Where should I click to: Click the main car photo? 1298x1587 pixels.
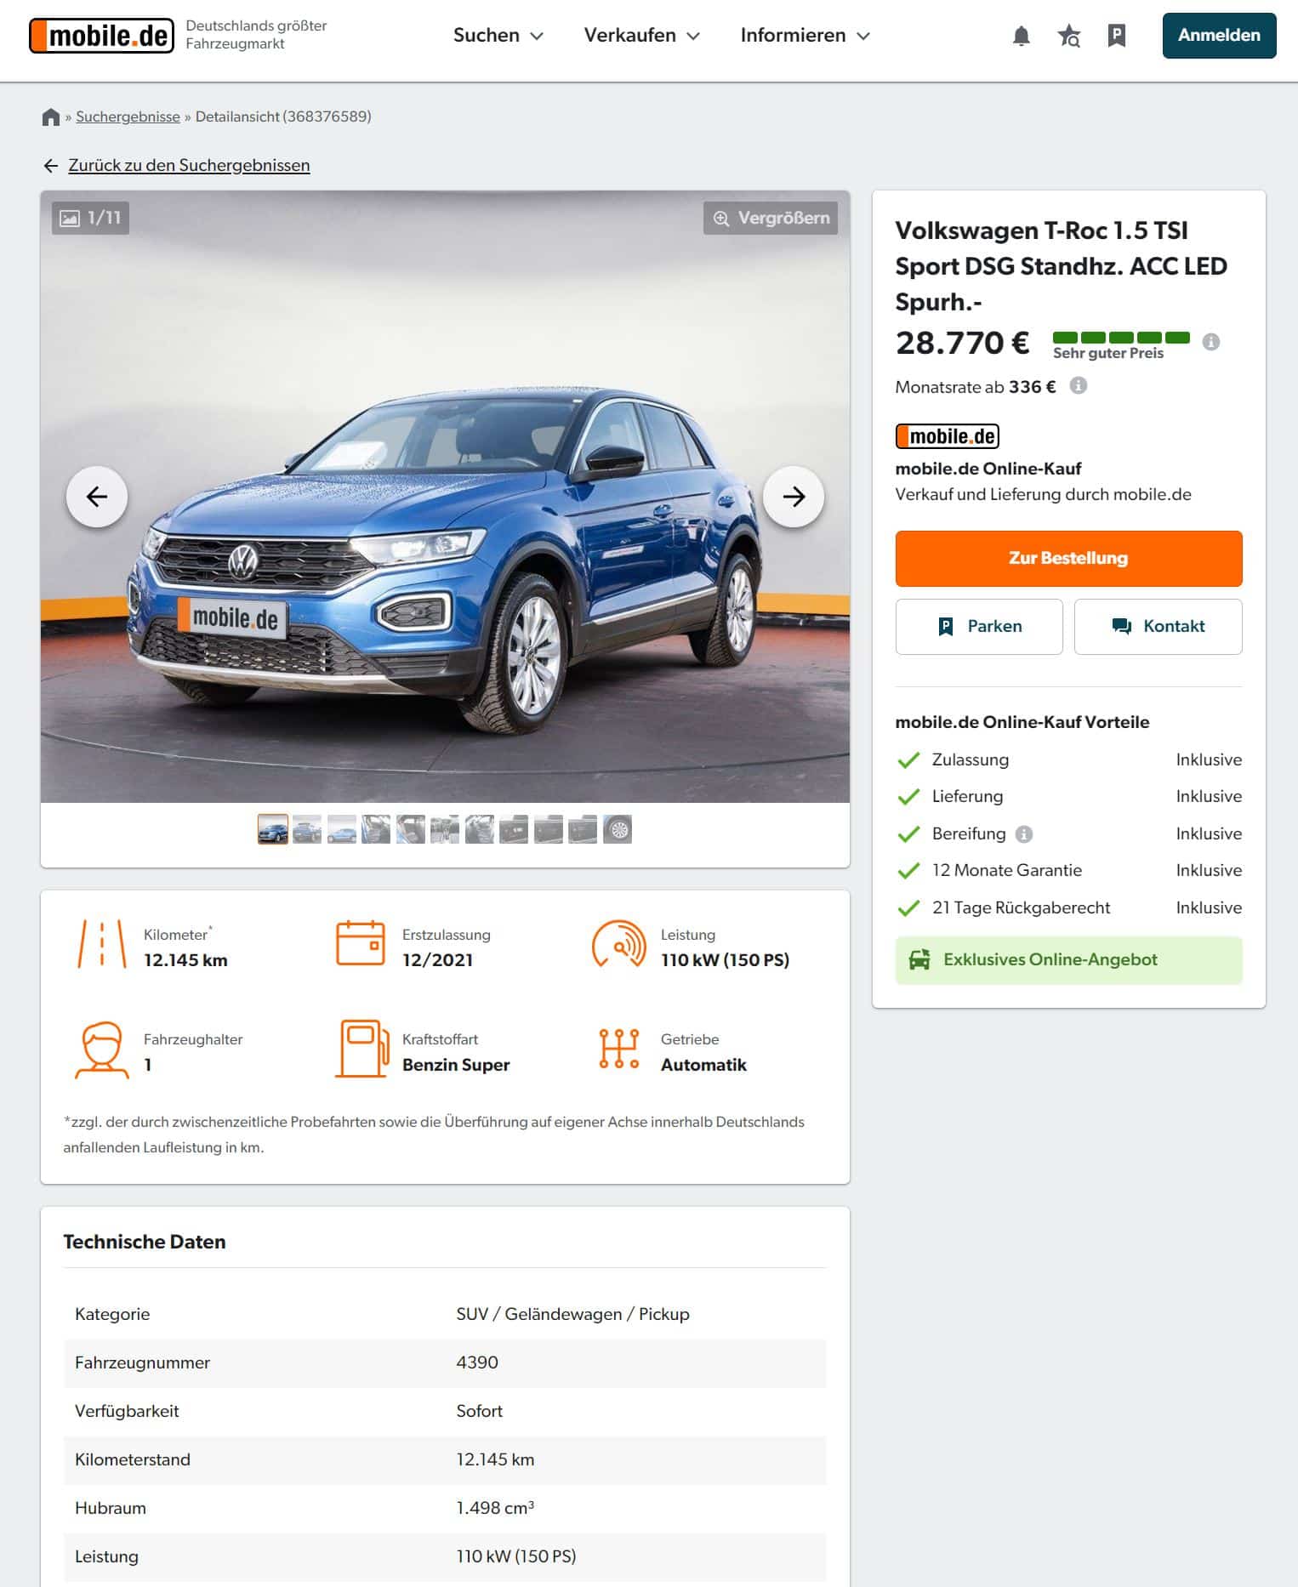(445, 497)
